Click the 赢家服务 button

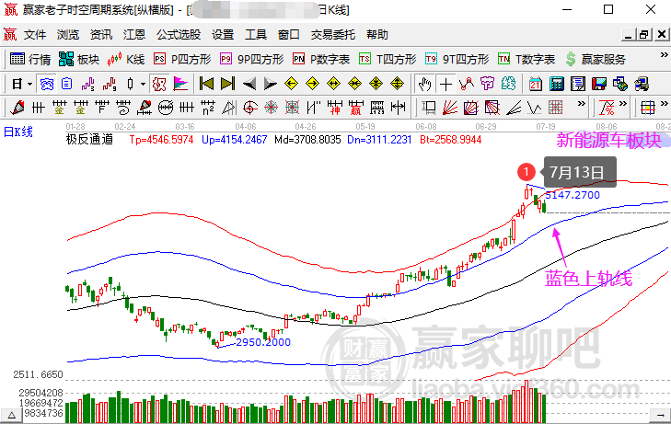[596, 59]
